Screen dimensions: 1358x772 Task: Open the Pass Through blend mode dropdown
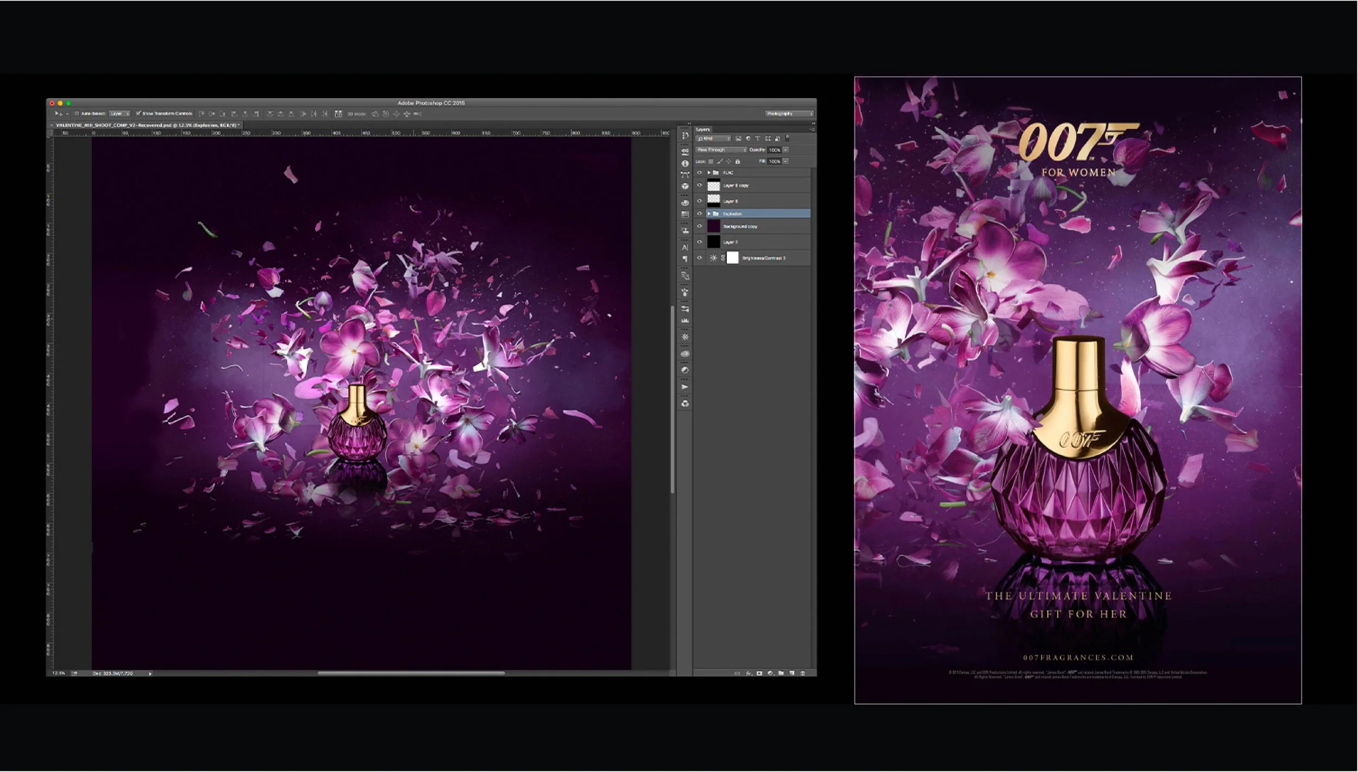(x=722, y=150)
